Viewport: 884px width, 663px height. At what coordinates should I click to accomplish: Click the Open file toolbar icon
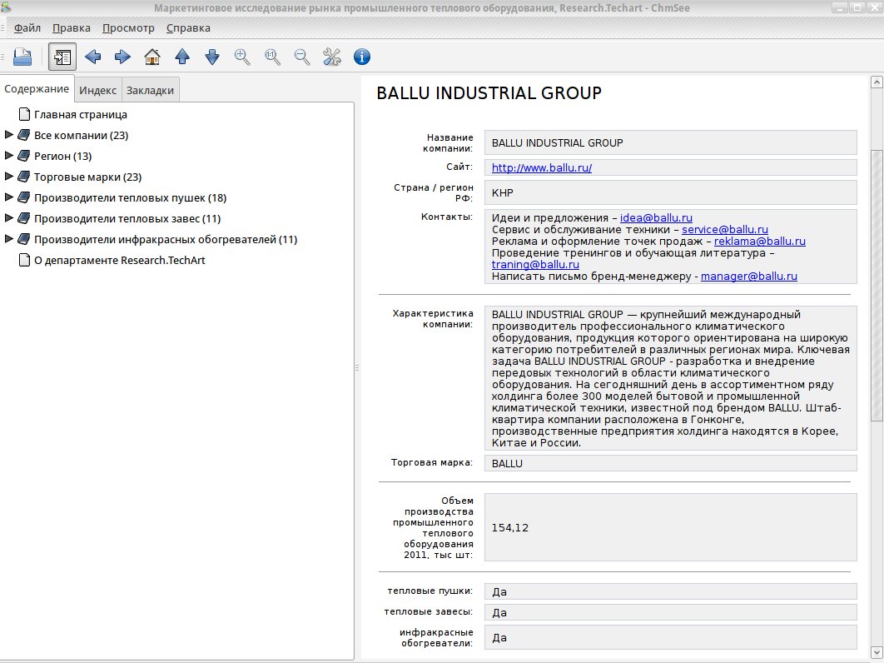pos(22,57)
